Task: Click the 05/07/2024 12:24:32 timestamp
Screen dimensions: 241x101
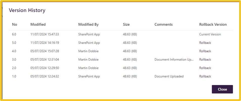Action: (x=44, y=76)
